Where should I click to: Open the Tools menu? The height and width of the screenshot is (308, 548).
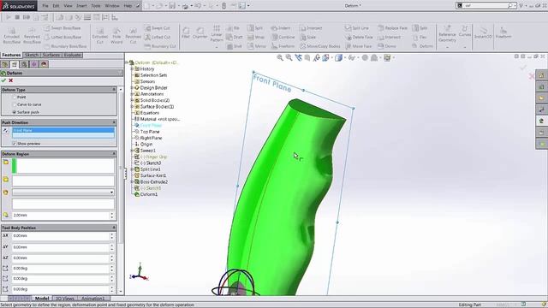[x=96, y=6]
